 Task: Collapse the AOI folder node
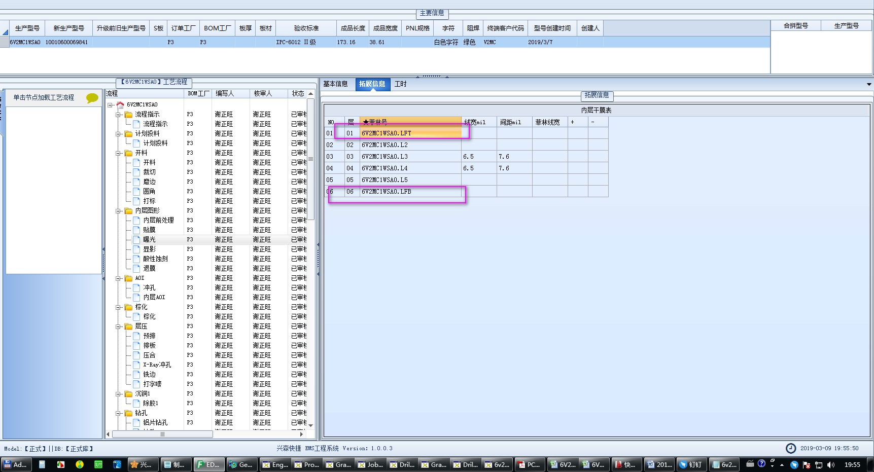pos(118,278)
